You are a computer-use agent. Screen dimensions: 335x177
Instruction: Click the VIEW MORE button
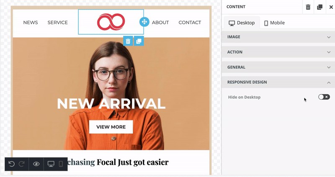click(x=111, y=127)
